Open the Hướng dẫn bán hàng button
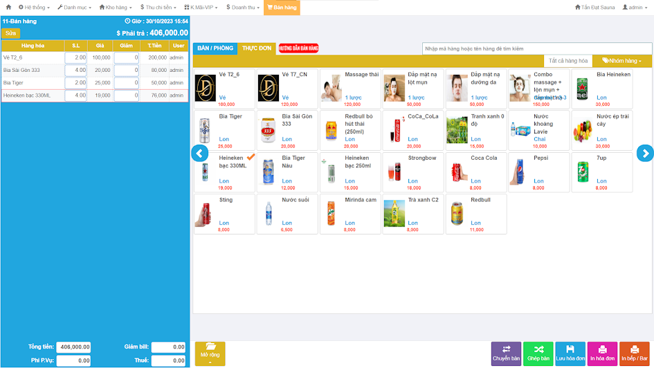This screenshot has height=368, width=654. click(x=299, y=48)
